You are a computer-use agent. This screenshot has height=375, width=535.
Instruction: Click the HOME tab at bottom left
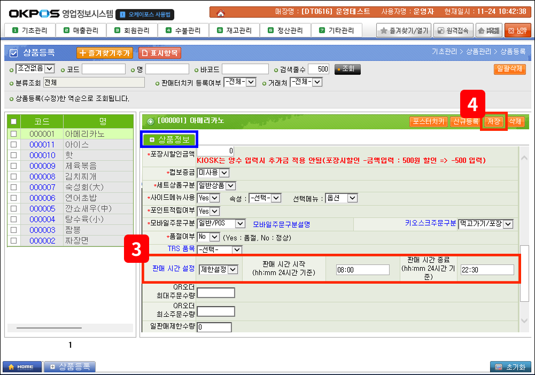[x=22, y=367]
